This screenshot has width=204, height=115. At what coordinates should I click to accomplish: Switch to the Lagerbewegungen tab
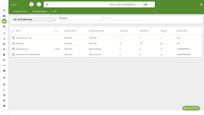coord(20,11)
